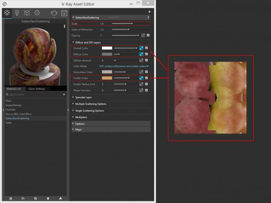Screen dimensions: 271x203
Task: Open the Lights category icon
Action: click(17, 13)
